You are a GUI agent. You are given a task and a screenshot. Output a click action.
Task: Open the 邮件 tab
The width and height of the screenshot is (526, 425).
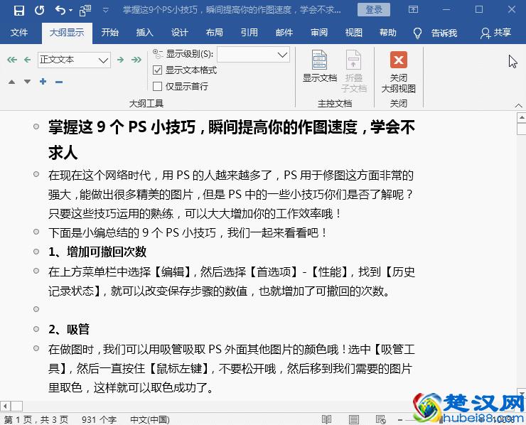click(284, 33)
